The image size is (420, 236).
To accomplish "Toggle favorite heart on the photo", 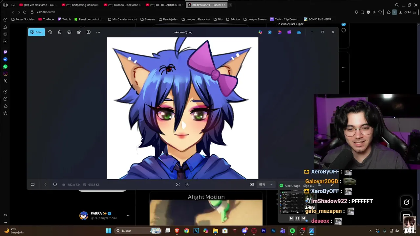I will coord(45,185).
